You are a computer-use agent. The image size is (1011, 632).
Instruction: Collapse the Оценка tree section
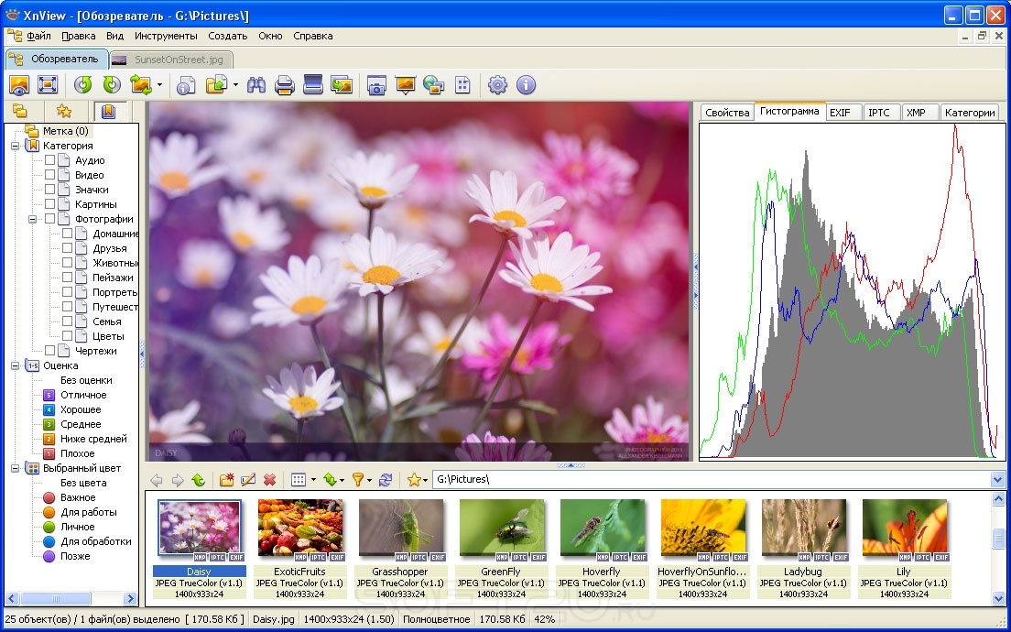[x=15, y=365]
